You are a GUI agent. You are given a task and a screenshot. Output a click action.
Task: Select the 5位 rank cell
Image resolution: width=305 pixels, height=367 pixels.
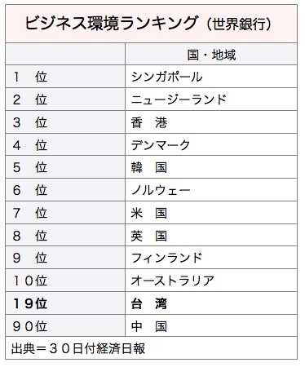click(65, 167)
